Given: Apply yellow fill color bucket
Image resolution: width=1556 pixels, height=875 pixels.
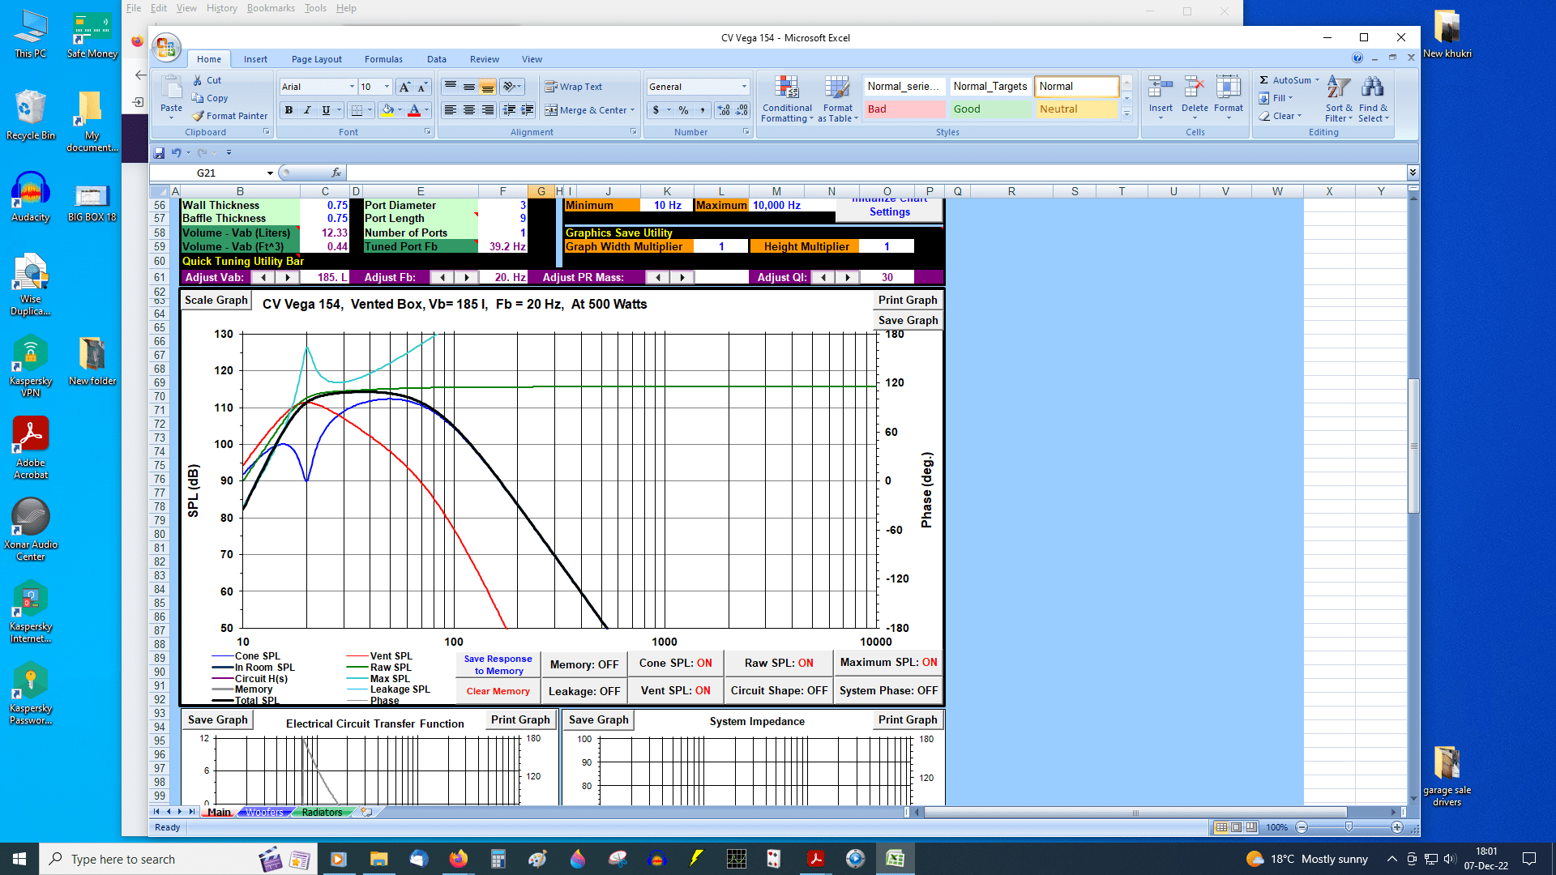Looking at the screenshot, I should [387, 110].
